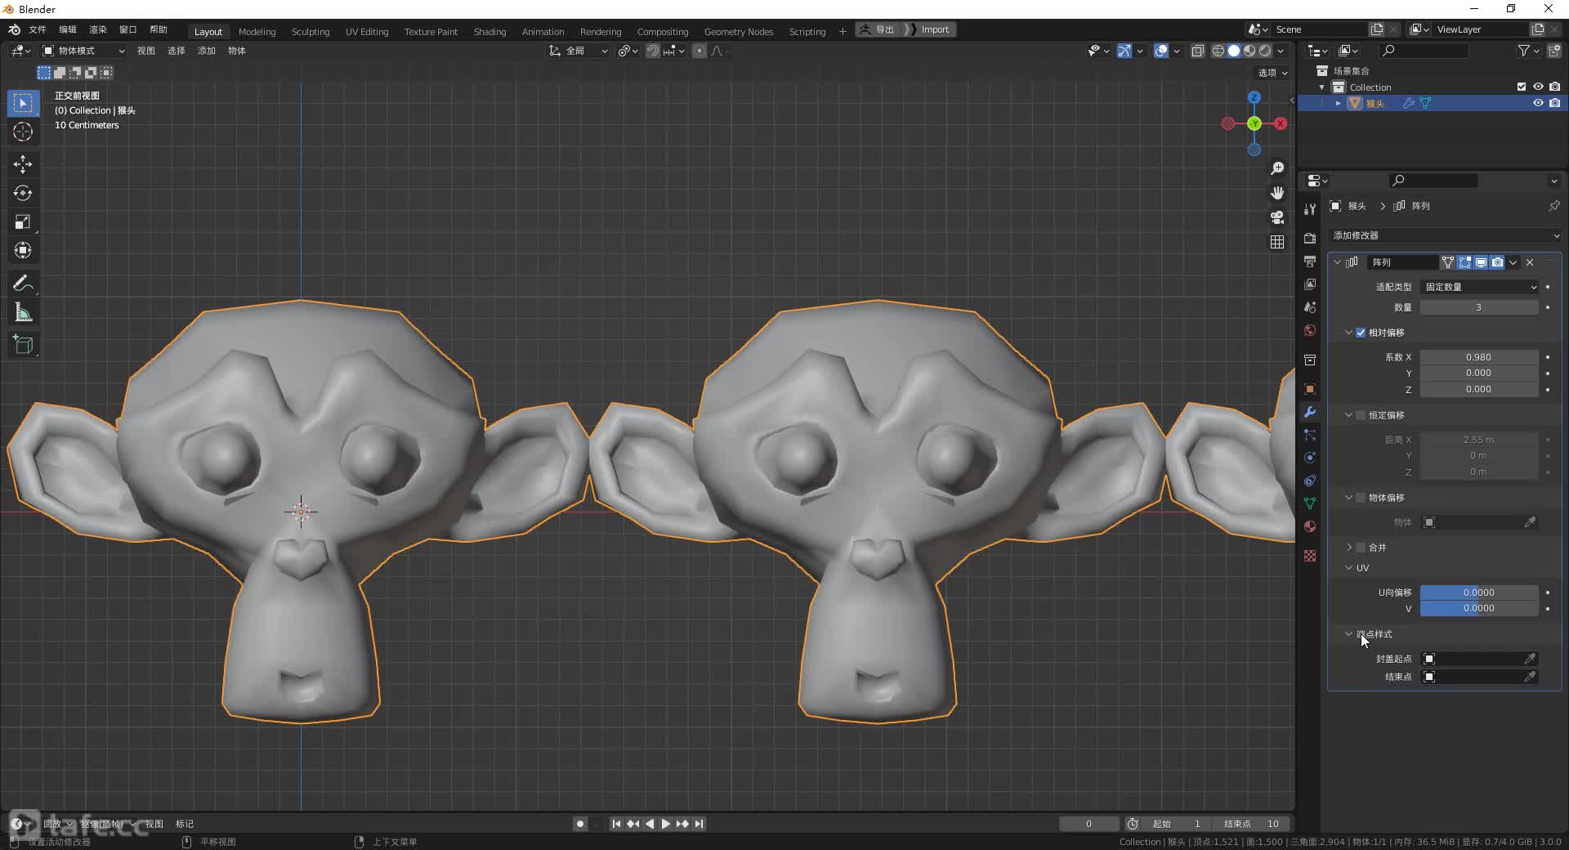Enable 恒定偏移 checkbox
This screenshot has width=1569, height=850.
[1361, 415]
